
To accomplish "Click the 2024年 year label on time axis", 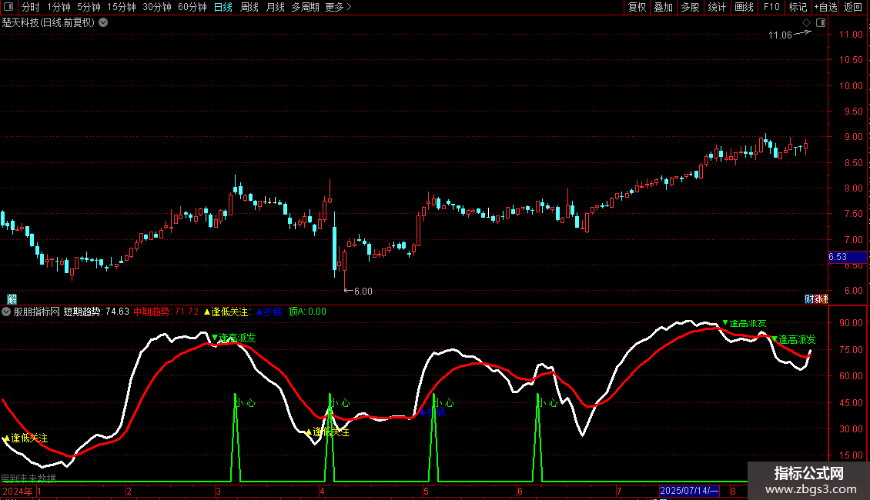I will [17, 492].
